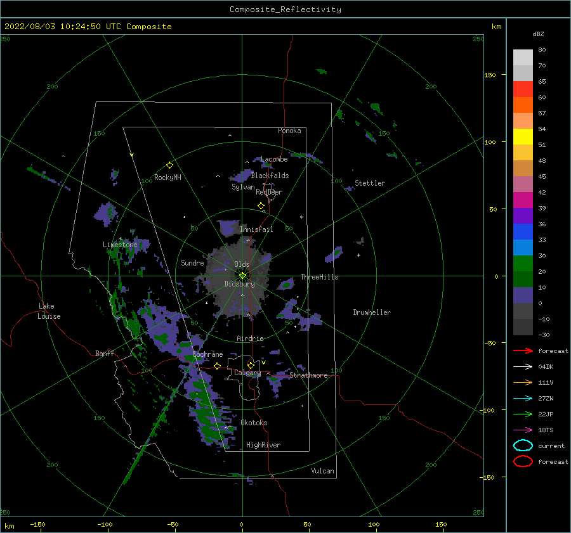Click the Okotoks label

pyautogui.click(x=254, y=423)
